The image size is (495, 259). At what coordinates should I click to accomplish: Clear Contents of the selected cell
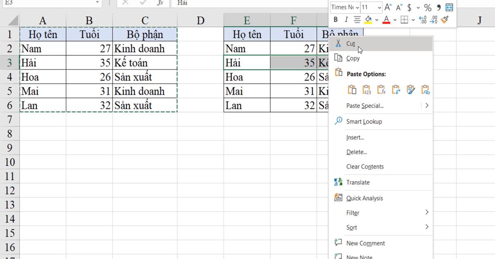point(365,166)
